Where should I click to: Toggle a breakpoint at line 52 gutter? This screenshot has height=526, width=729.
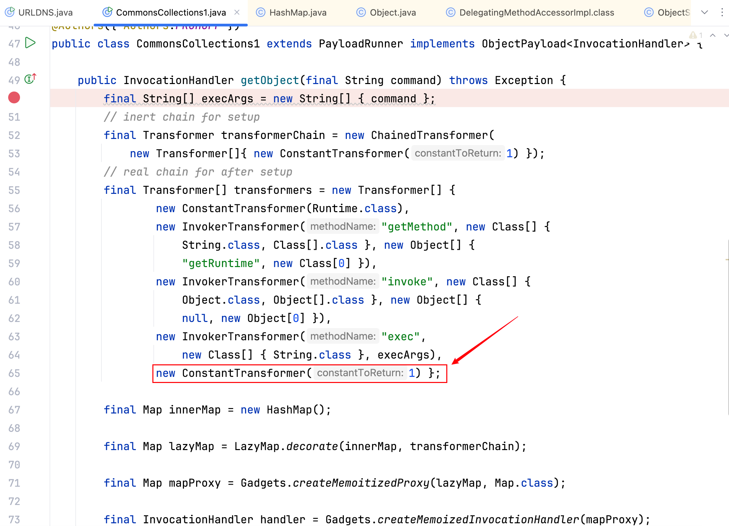14,135
